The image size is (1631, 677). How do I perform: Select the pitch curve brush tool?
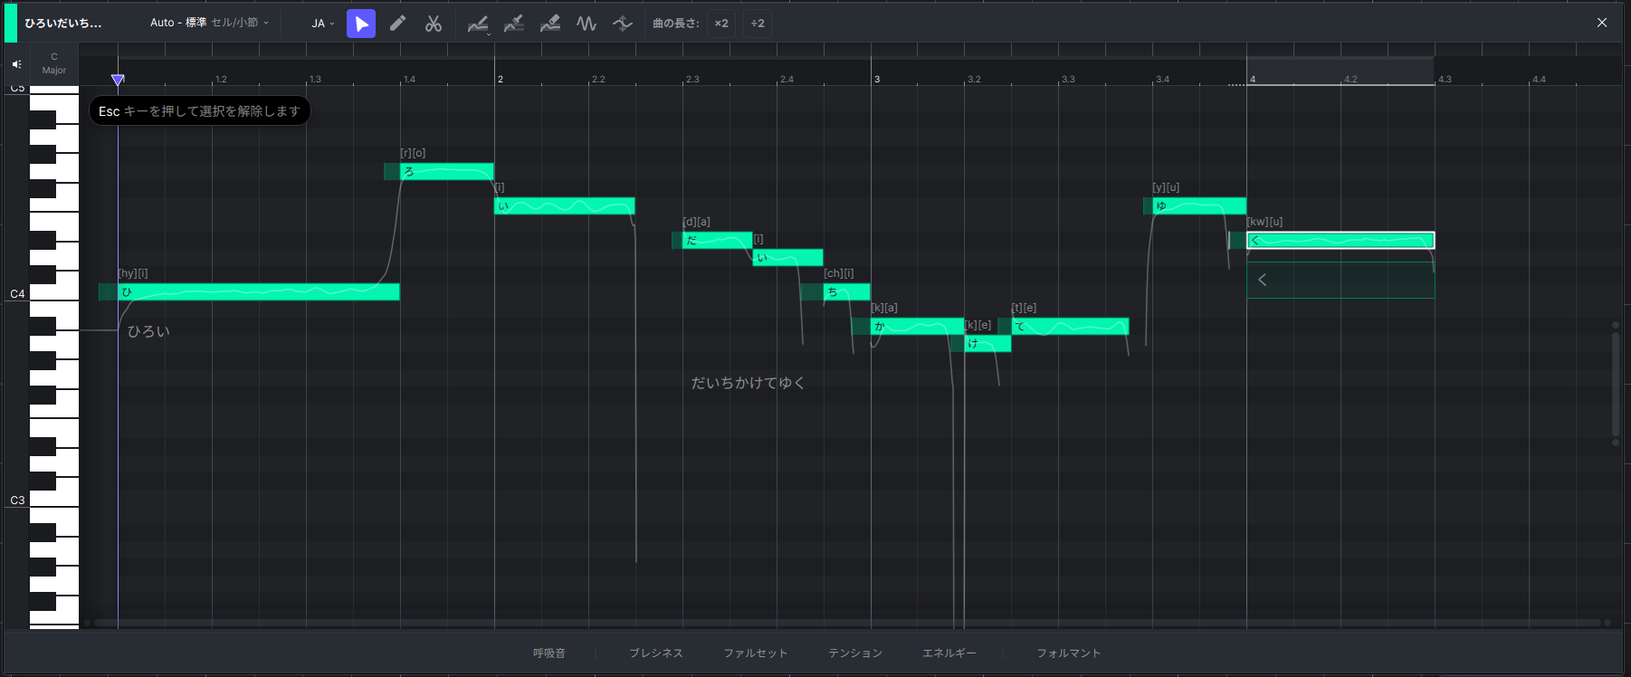[x=514, y=24]
